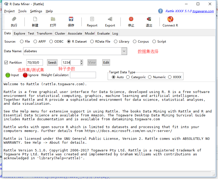
Task: Choose Auto target data type
Action: 113,77
